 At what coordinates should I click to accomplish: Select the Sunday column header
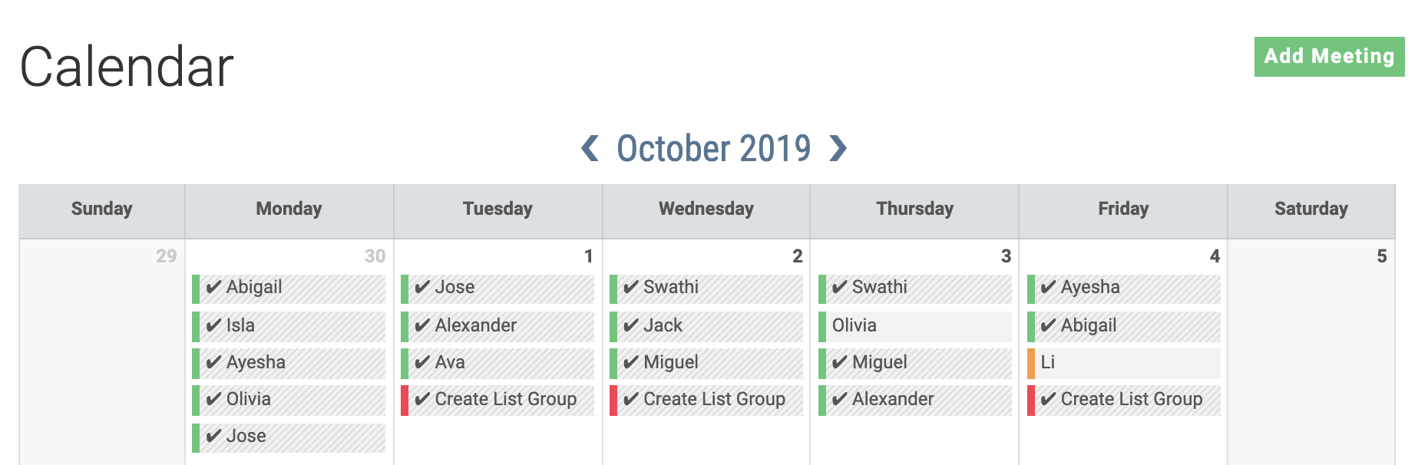[x=102, y=208]
